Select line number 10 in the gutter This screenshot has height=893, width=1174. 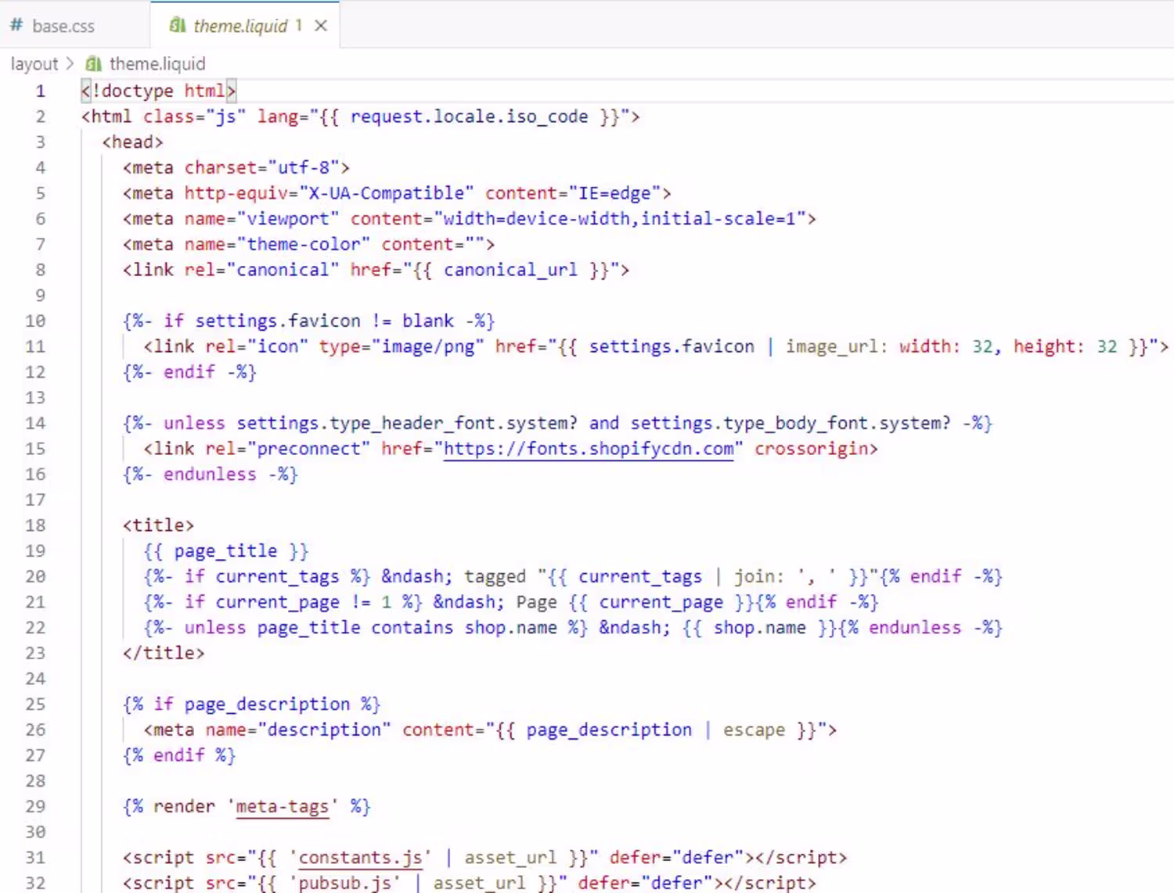[x=35, y=321]
